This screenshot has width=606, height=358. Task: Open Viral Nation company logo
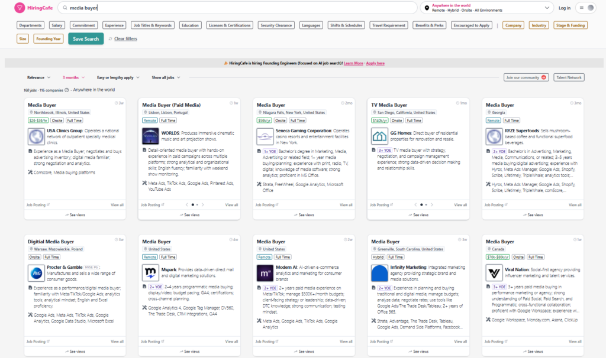(x=494, y=273)
